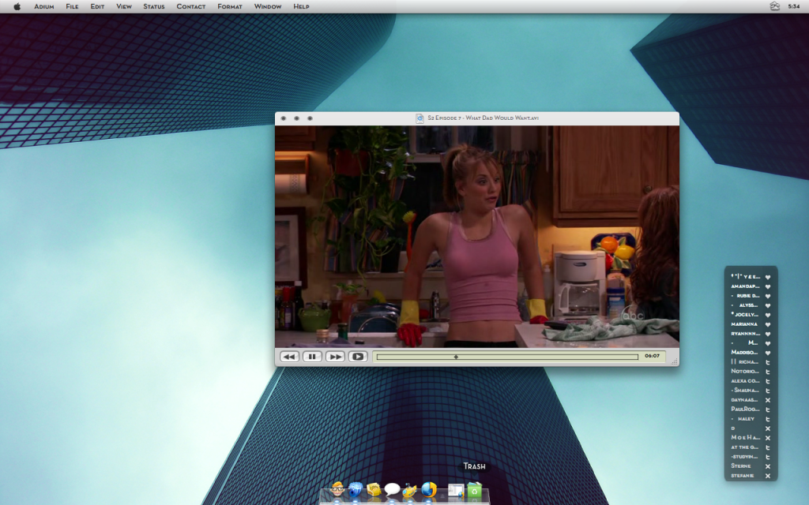Click the boxed play button beside fast forward

[358, 357]
